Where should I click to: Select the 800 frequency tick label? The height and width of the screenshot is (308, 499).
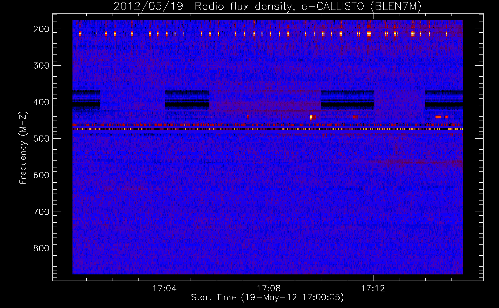(x=41, y=248)
